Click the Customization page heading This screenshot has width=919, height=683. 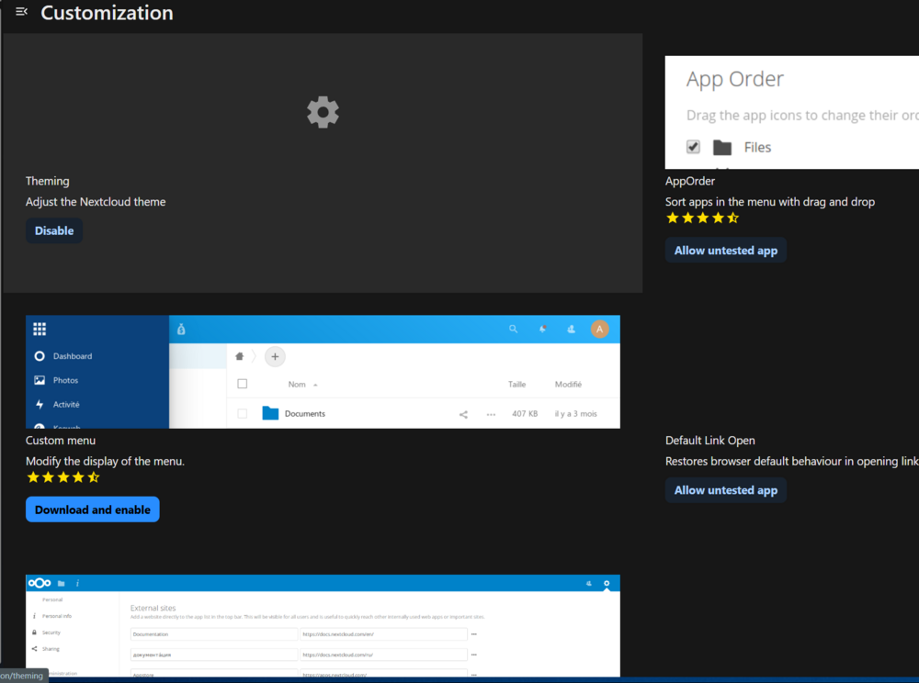[107, 13]
